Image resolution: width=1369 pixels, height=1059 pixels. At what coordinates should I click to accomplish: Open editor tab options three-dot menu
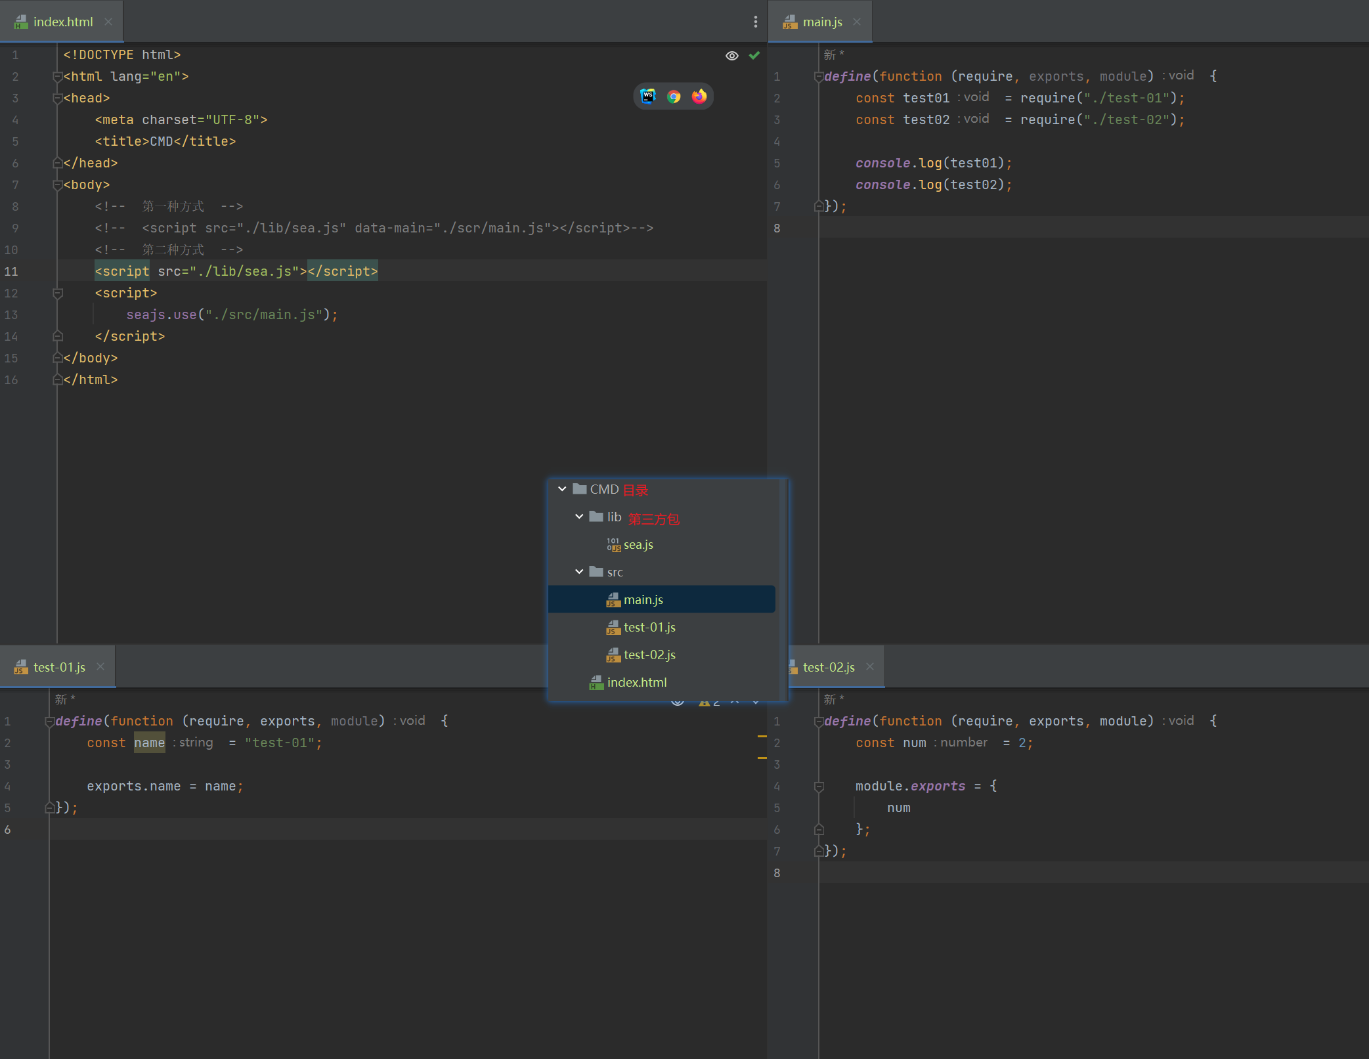(x=756, y=22)
